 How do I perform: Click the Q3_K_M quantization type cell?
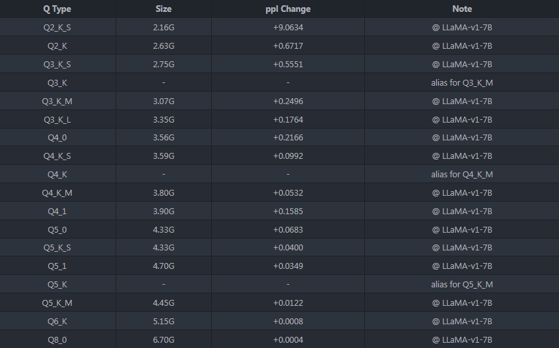click(x=57, y=101)
